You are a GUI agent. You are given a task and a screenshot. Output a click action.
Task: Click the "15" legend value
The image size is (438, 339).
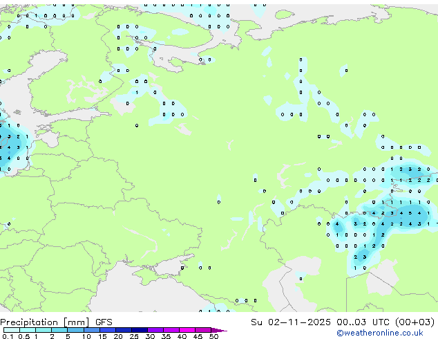point(102,336)
